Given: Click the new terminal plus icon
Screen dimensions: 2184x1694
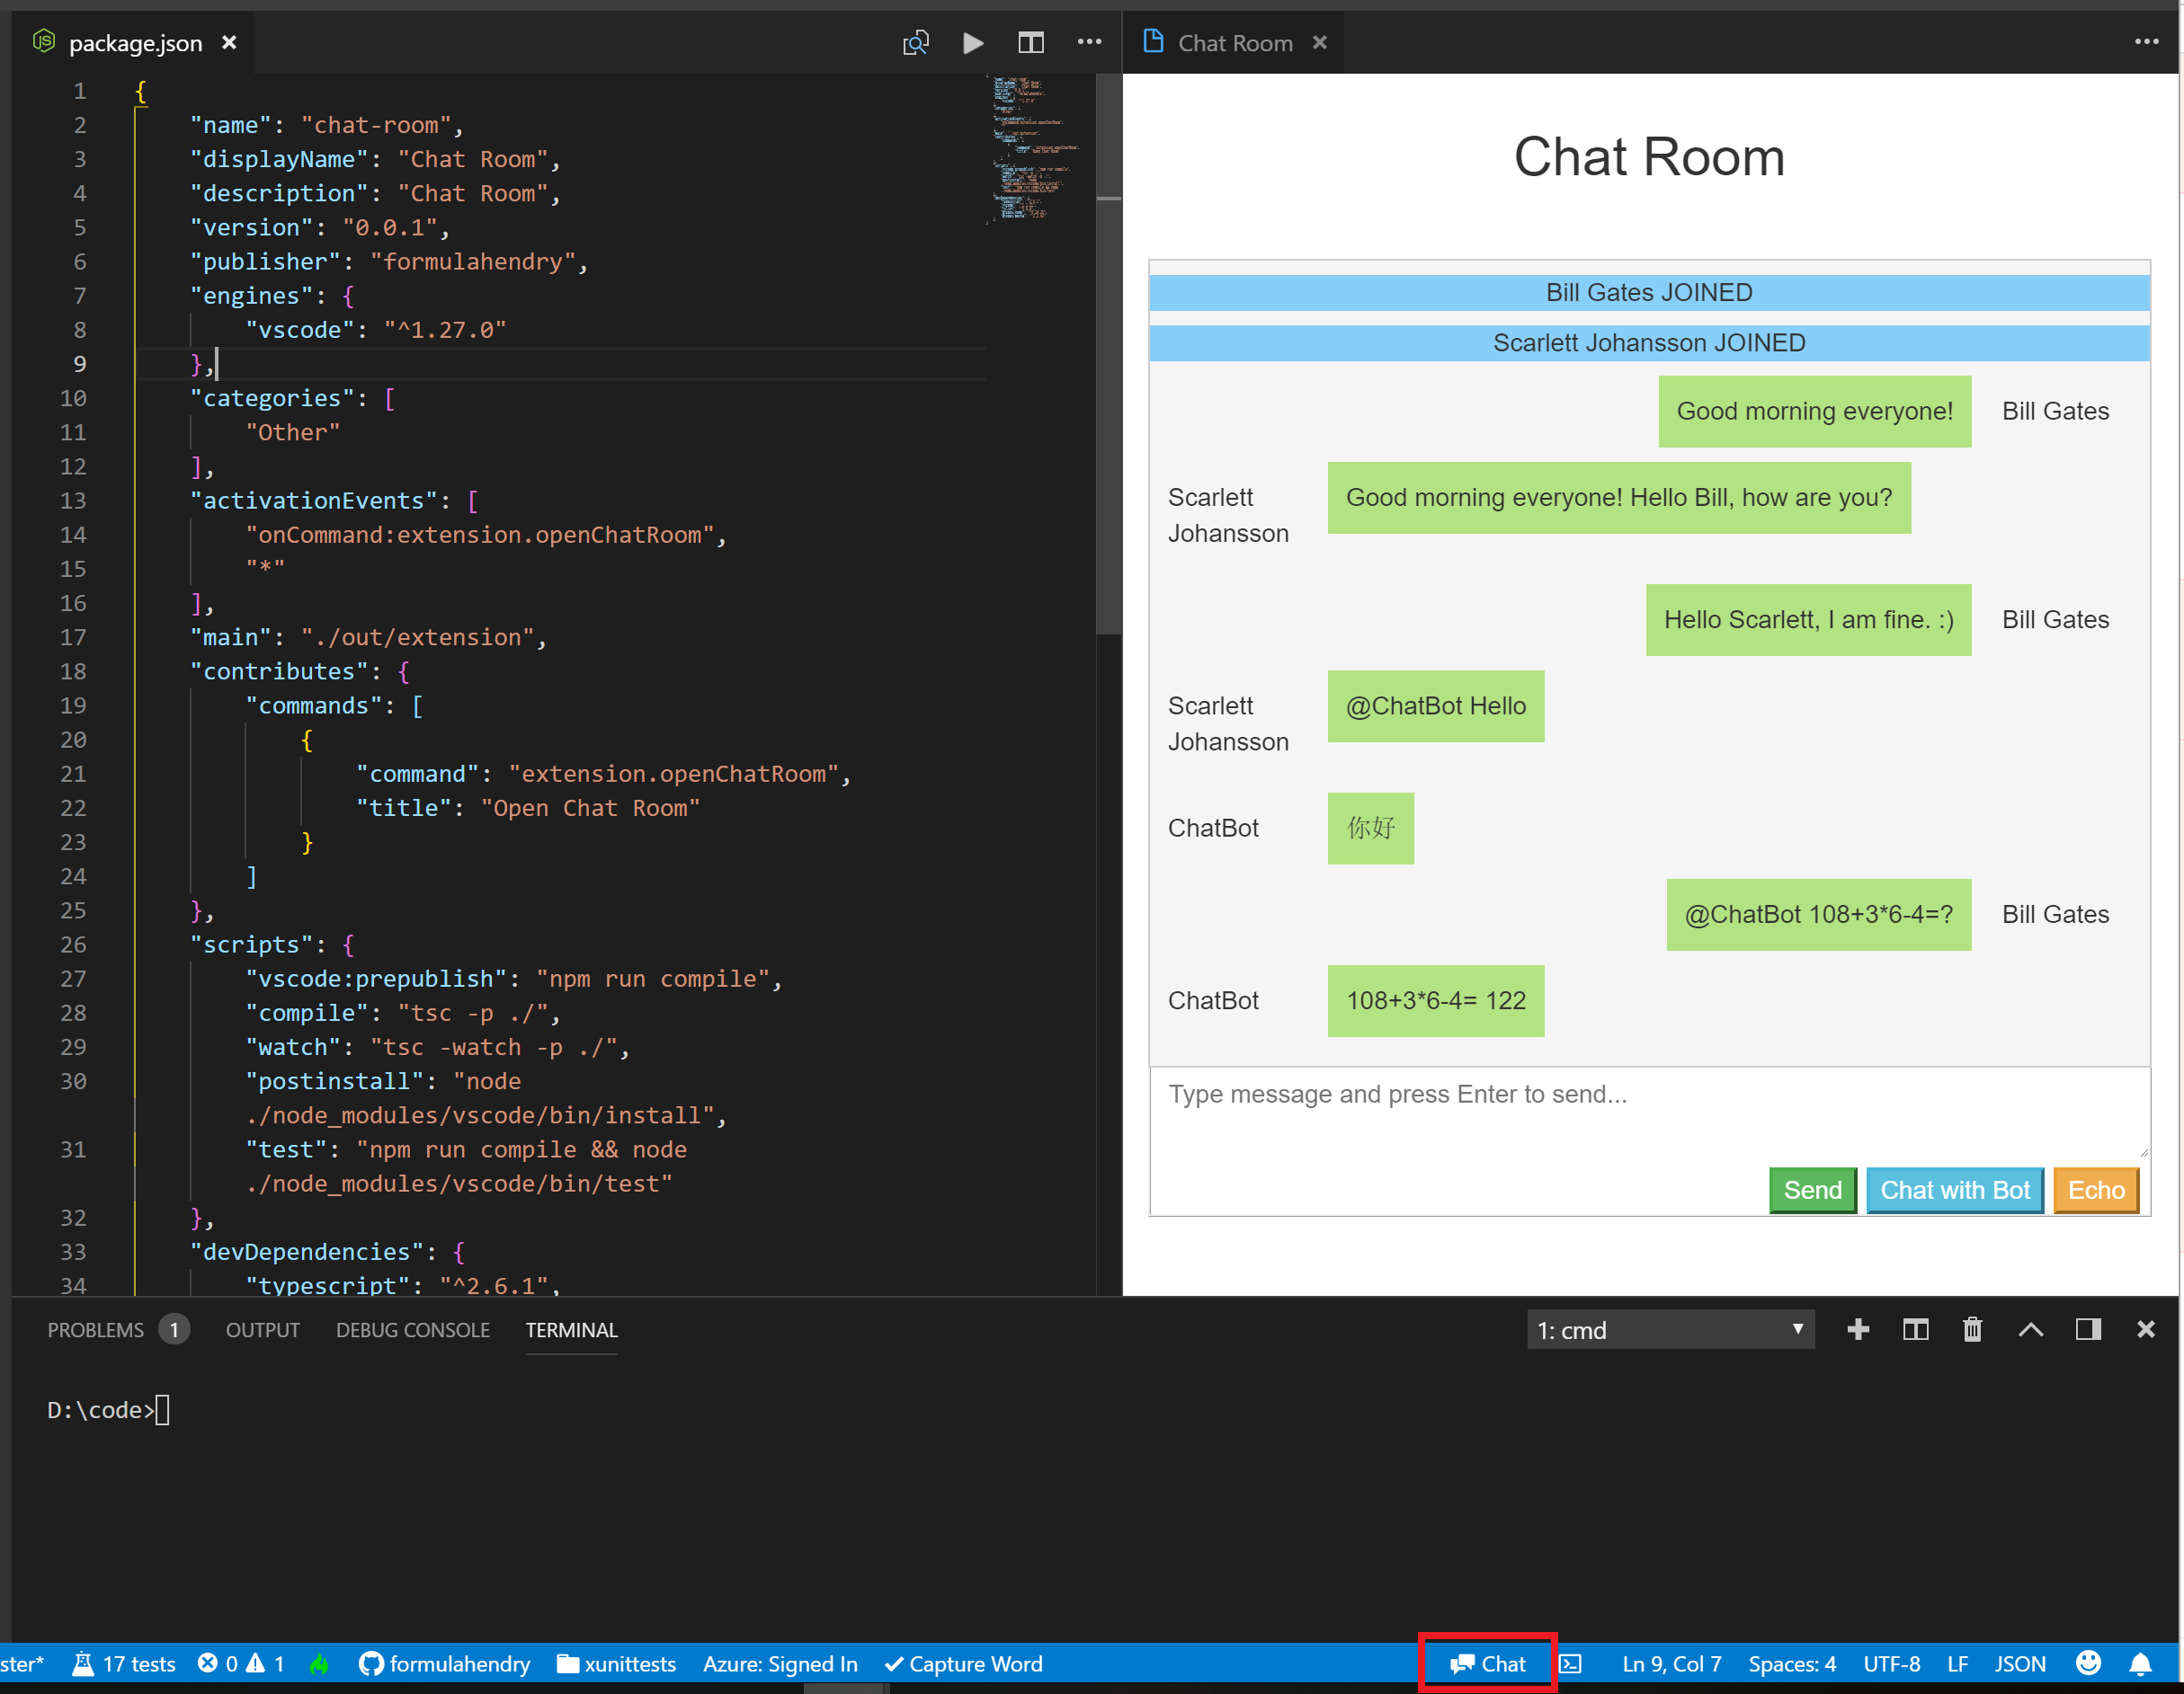Looking at the screenshot, I should tap(1857, 1329).
